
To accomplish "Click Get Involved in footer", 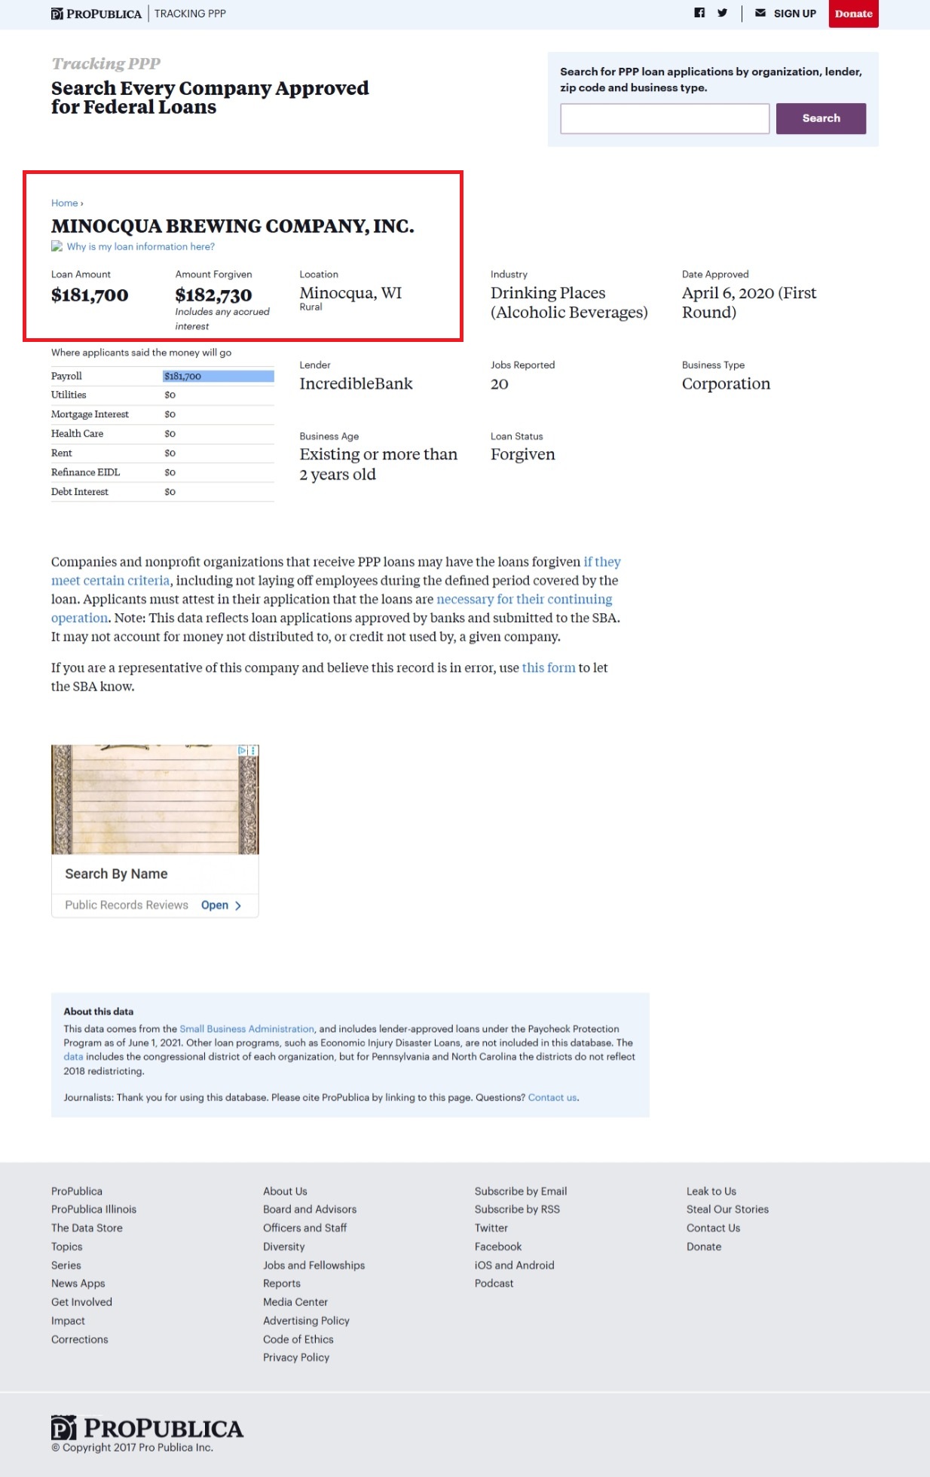I will [x=81, y=1302].
